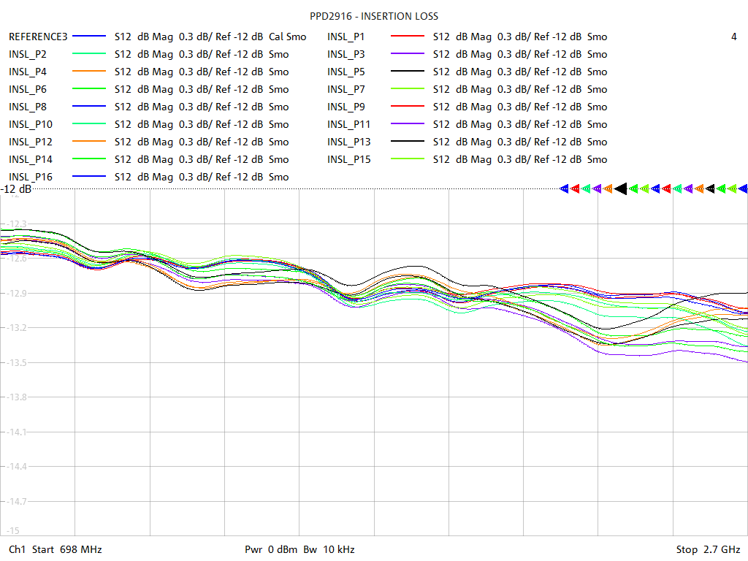
Task: Click the number 4 near the title
Action: 733,37
